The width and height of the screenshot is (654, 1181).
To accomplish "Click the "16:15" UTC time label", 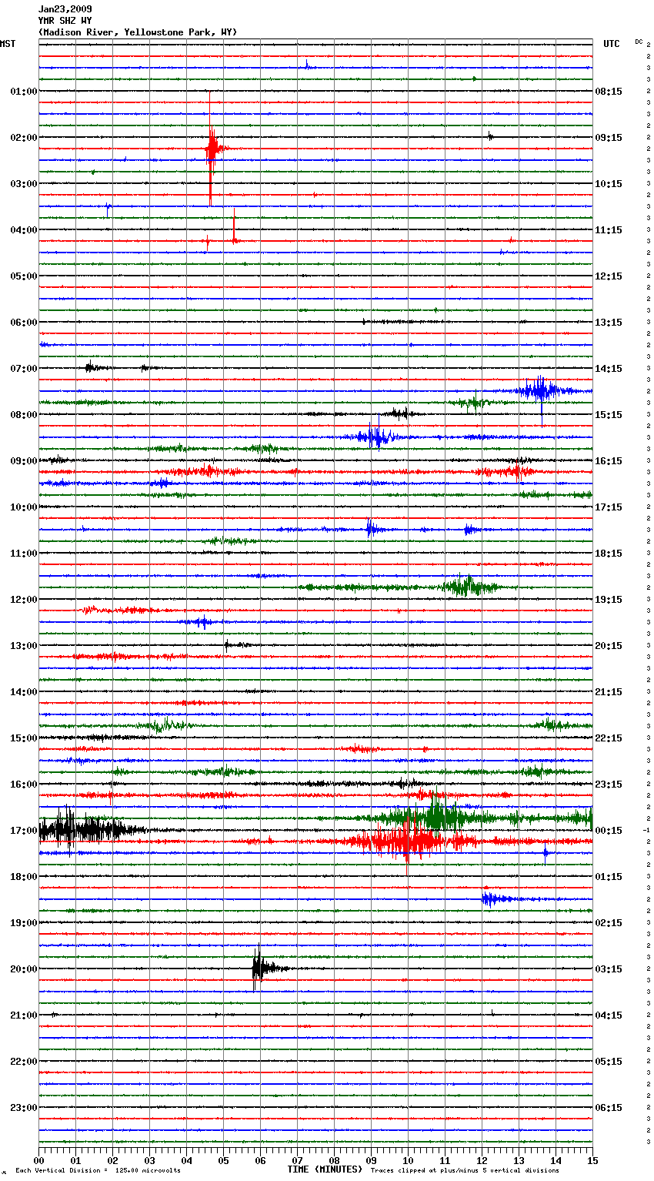I will tap(609, 461).
